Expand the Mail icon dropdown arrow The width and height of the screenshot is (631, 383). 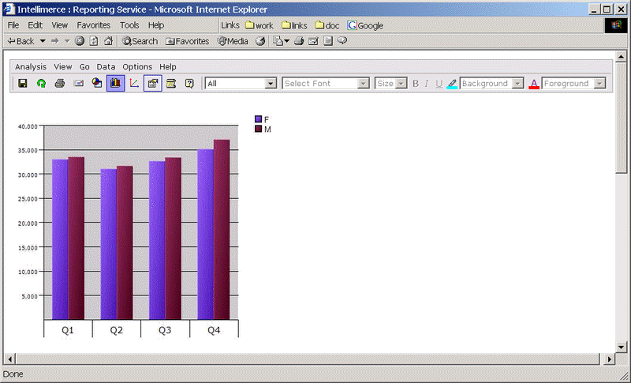click(x=286, y=41)
